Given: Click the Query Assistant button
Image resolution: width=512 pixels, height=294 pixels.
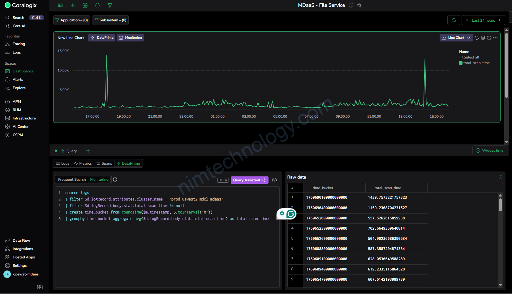Looking at the screenshot, I should click(249, 180).
